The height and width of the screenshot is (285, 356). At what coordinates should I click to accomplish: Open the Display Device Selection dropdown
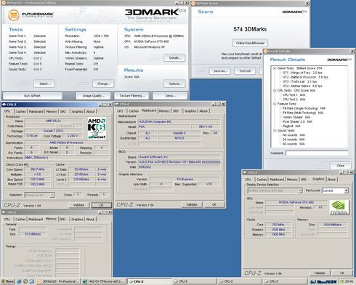tap(275, 190)
